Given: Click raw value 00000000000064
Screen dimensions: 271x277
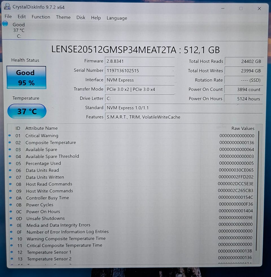Looking at the screenshot, I should point(237,149).
